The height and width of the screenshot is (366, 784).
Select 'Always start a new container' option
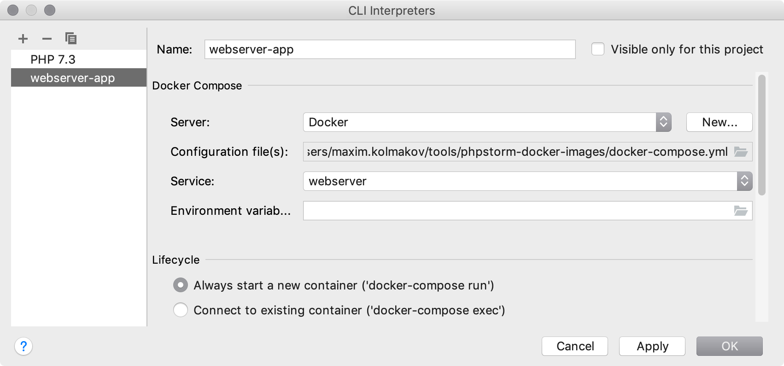180,285
